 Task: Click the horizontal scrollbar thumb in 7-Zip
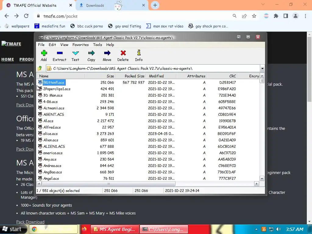point(108,184)
